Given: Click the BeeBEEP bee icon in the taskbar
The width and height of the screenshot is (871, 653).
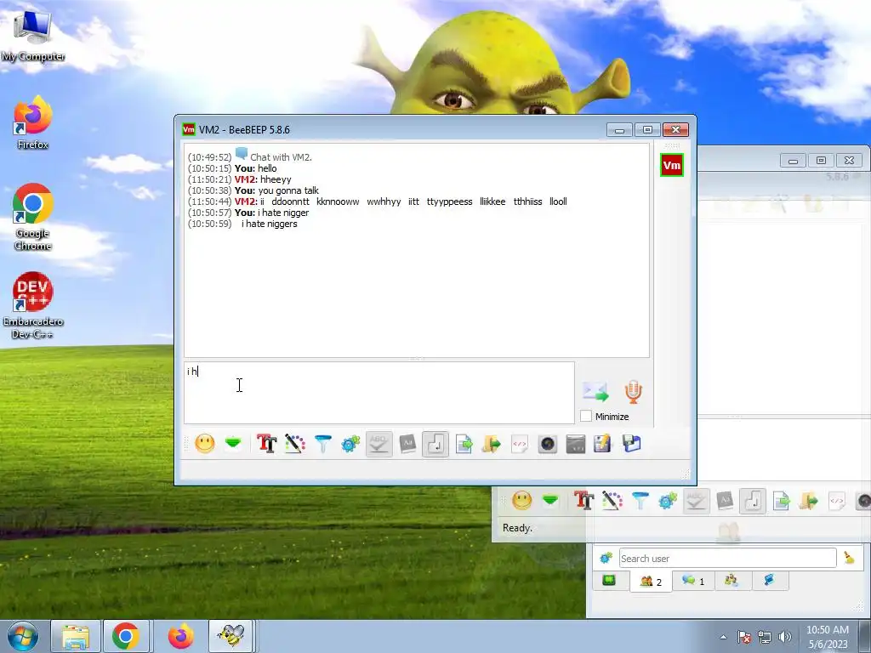Looking at the screenshot, I should (231, 636).
